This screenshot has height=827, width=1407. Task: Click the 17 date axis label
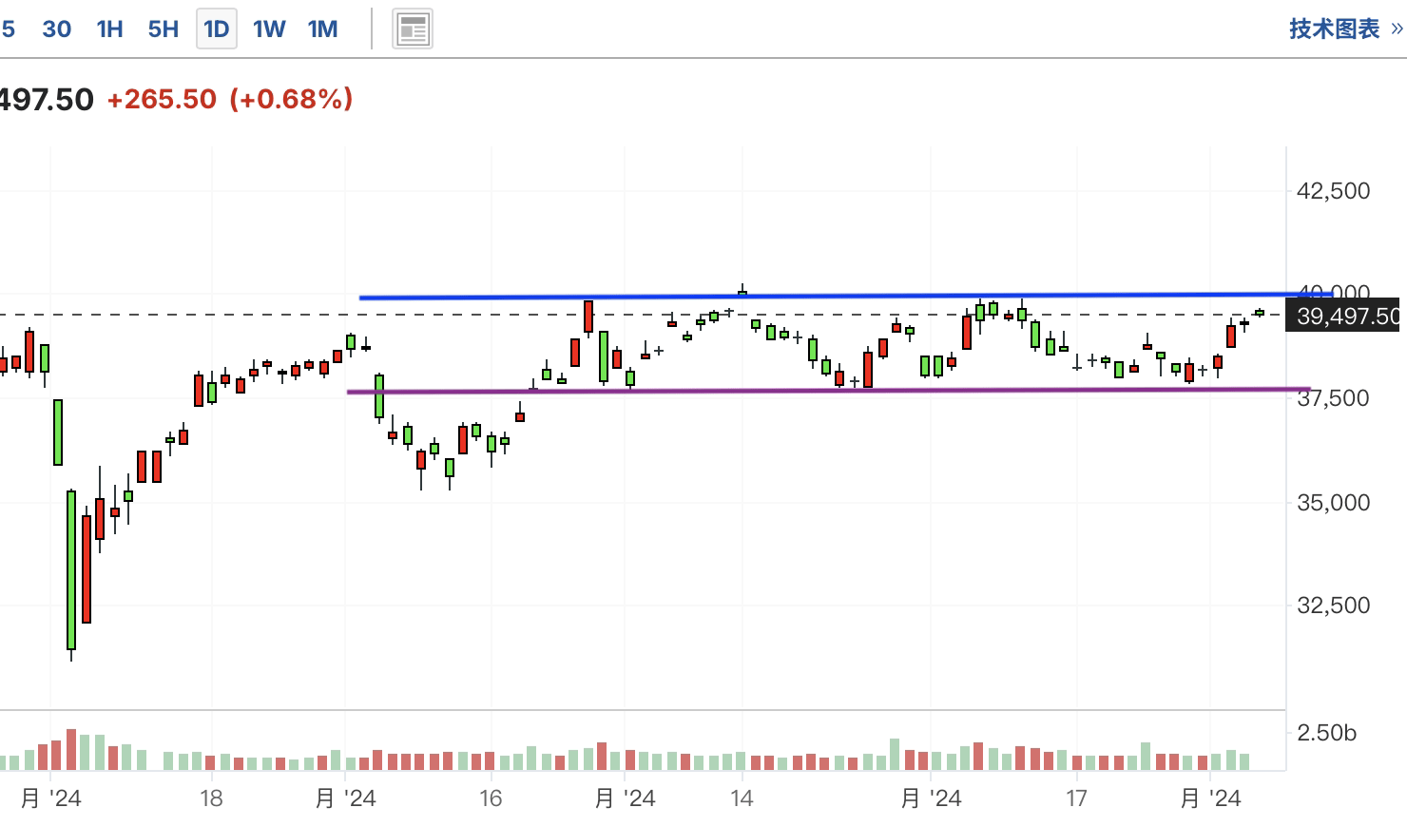(x=1076, y=798)
